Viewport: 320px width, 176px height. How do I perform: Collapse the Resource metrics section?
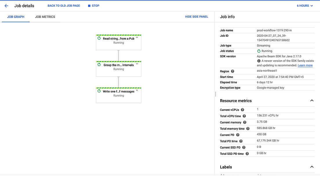312,101
